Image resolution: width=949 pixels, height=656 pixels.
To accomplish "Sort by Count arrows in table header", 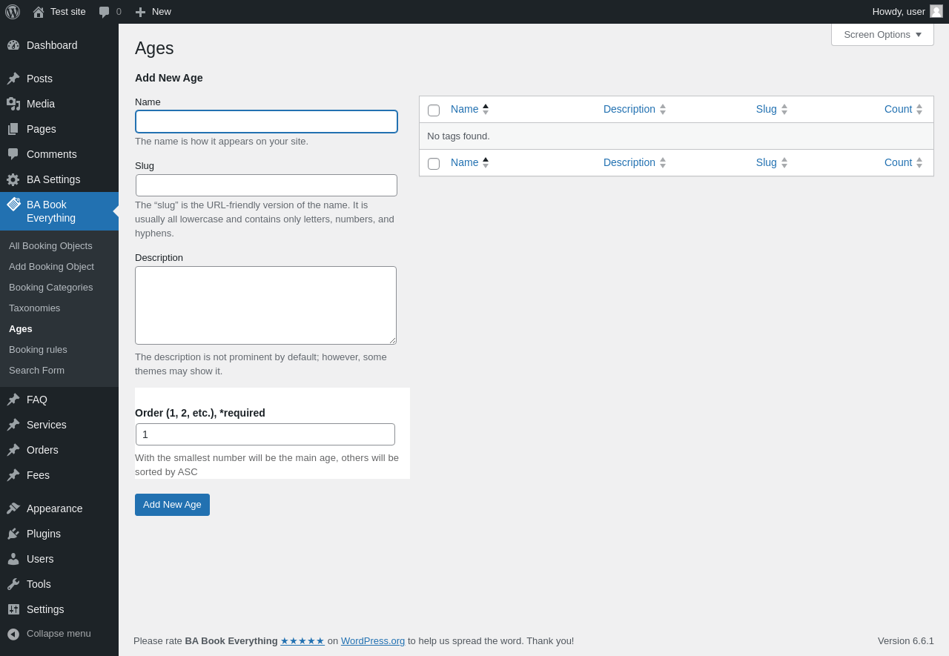I will [x=919, y=109].
